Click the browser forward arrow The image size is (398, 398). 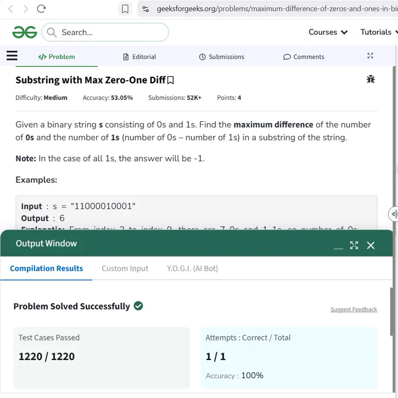point(26,9)
